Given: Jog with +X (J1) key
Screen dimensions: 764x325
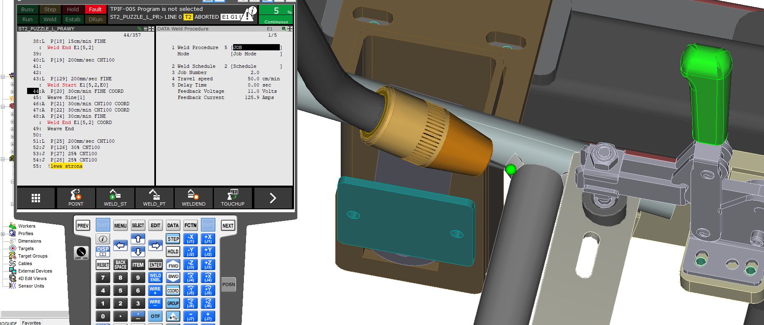Looking at the screenshot, I should (x=208, y=239).
